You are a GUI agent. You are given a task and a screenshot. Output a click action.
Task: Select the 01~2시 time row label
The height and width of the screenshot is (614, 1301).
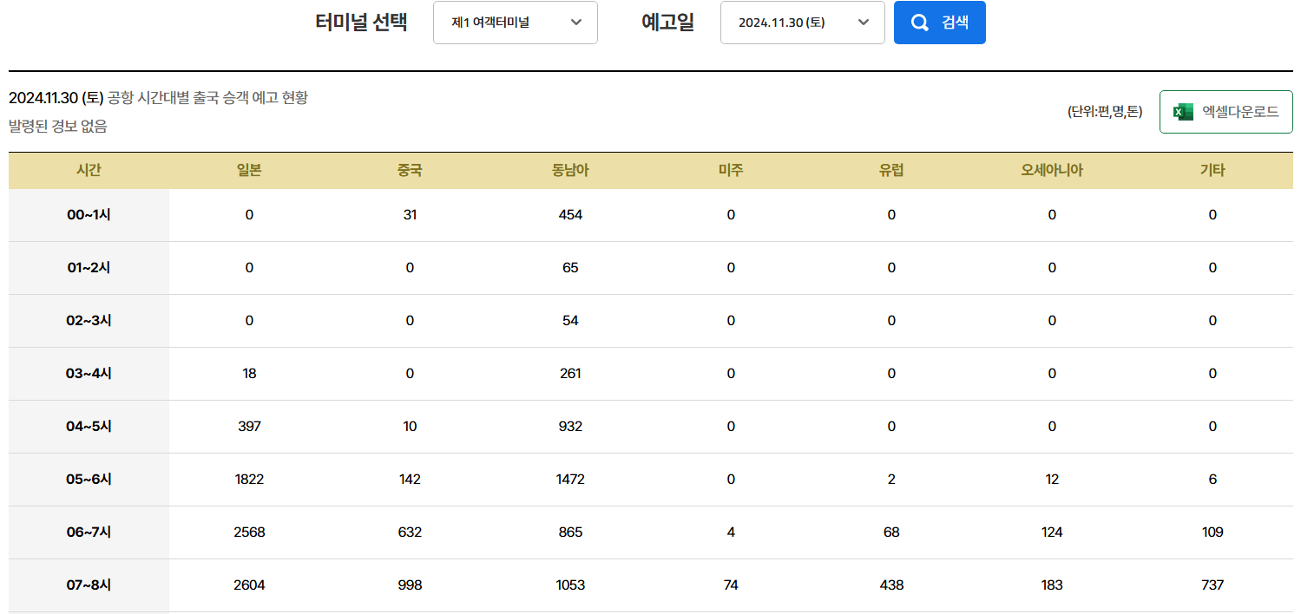pyautogui.click(x=89, y=268)
